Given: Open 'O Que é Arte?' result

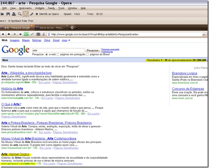Looking at the screenshot, I should pyautogui.click(x=11, y=104).
